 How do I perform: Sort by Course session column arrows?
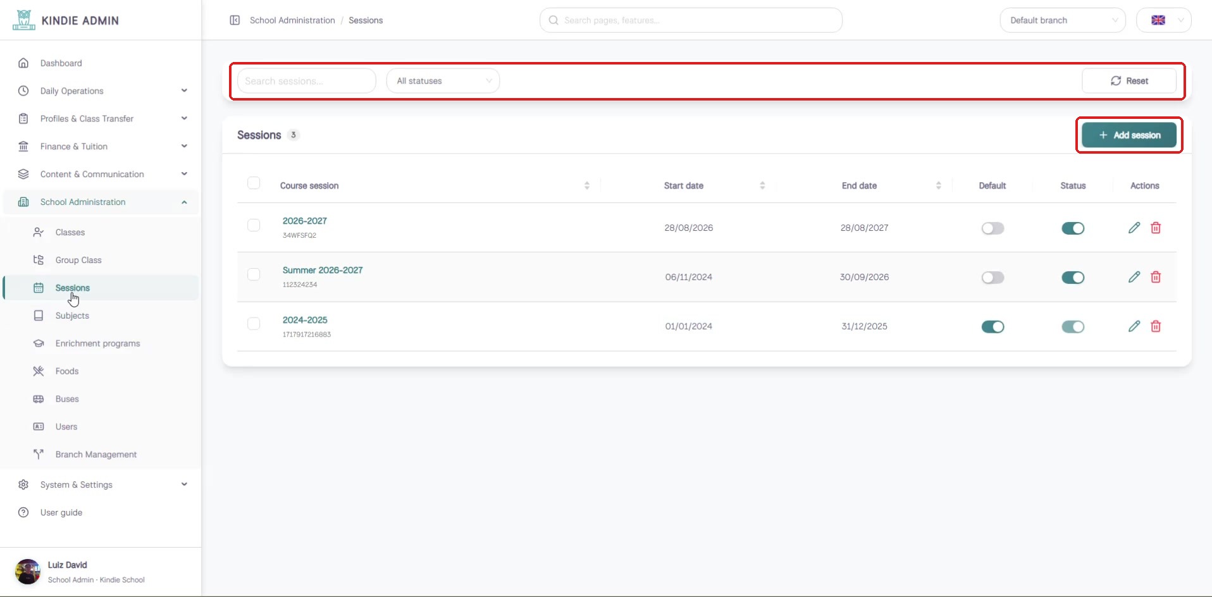pos(587,185)
